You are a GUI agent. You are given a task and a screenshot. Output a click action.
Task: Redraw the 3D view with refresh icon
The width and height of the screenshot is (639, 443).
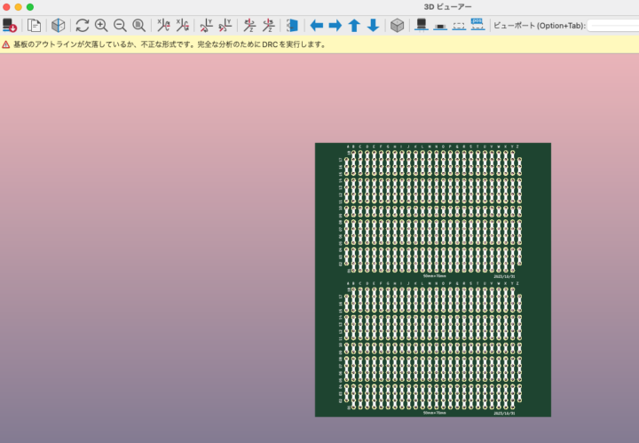(x=82, y=26)
